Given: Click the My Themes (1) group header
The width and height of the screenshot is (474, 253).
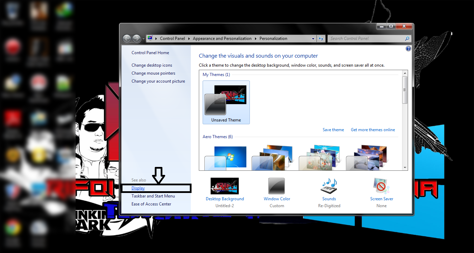Looking at the screenshot, I should click(x=216, y=75).
